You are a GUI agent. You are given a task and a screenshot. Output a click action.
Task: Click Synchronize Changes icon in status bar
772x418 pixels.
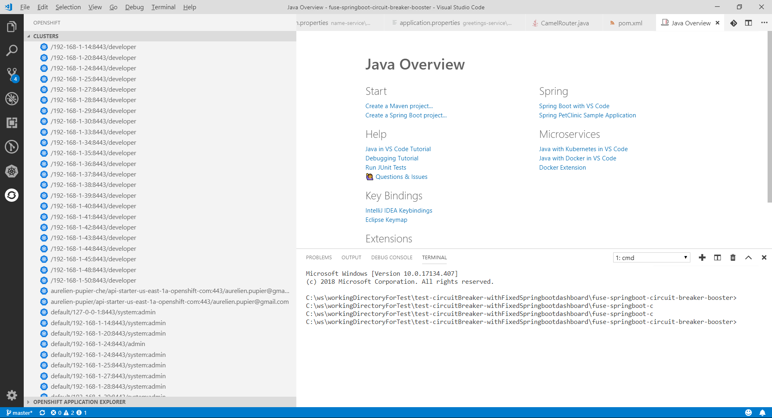pos(42,413)
